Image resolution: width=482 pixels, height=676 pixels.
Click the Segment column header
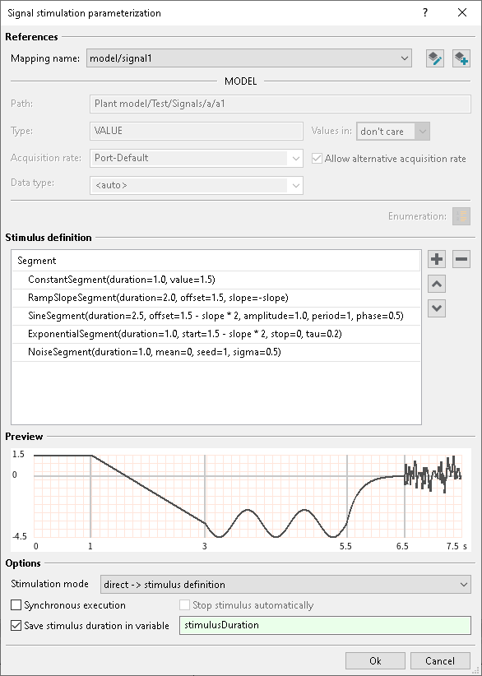(x=216, y=261)
